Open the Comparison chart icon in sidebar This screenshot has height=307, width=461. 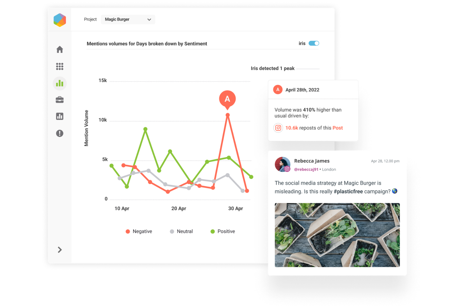[x=59, y=116]
